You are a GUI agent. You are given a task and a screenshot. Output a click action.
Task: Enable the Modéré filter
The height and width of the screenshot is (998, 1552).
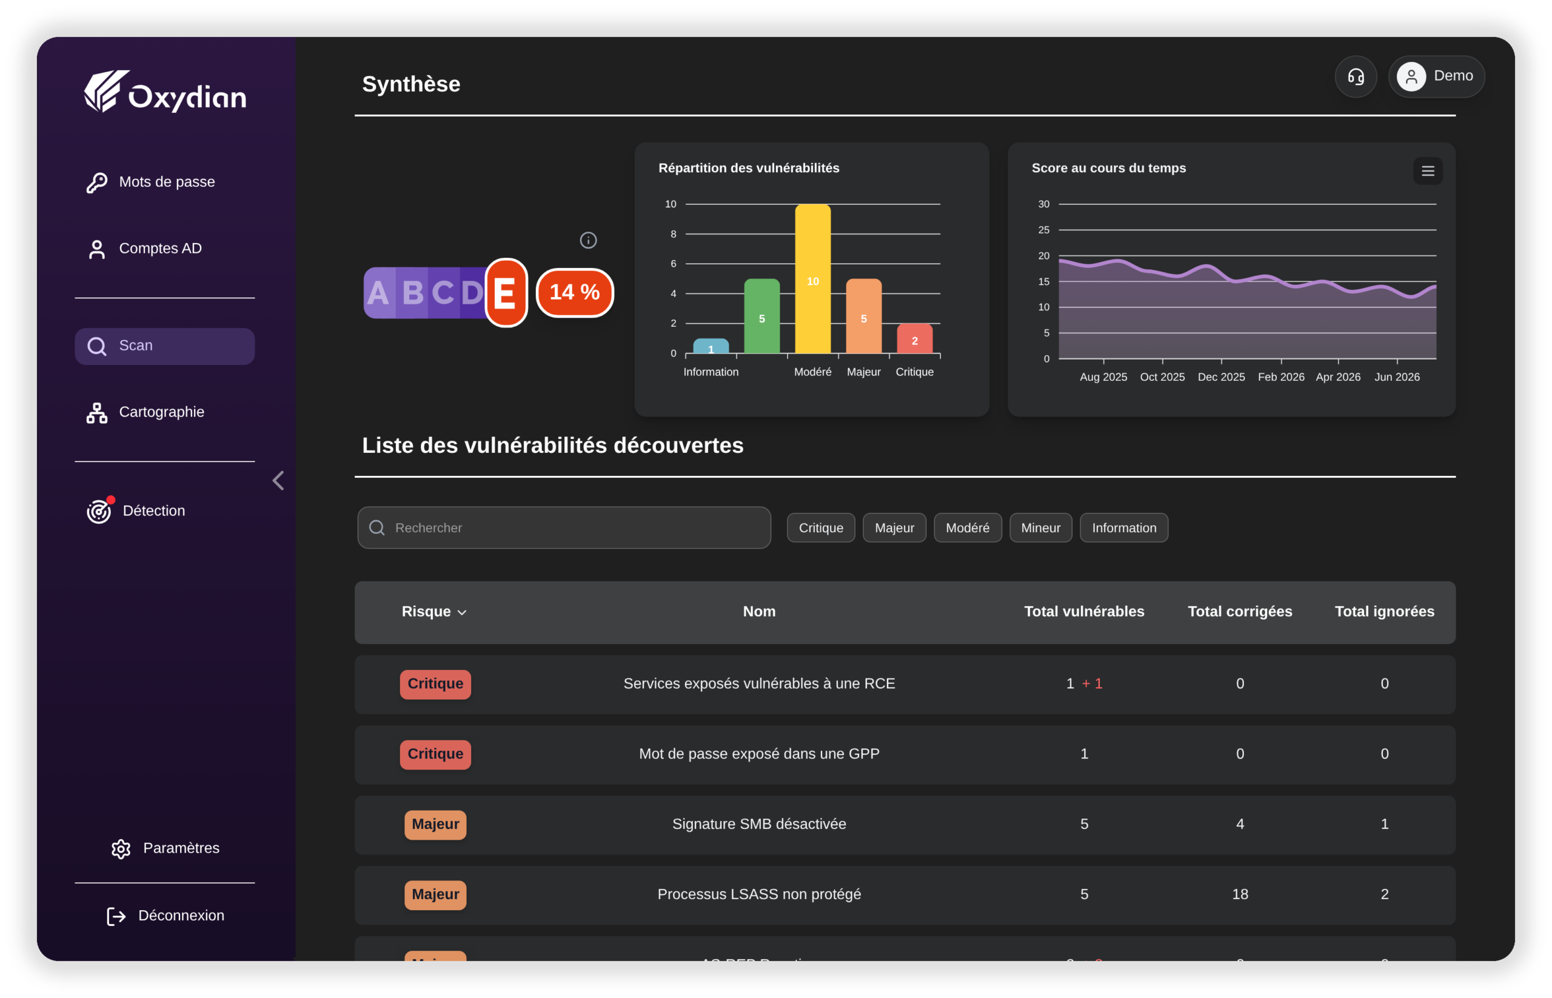coord(968,527)
